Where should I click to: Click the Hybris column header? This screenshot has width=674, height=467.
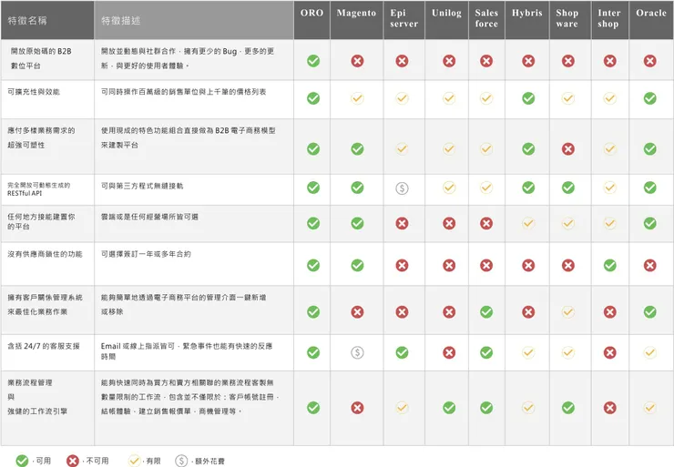click(527, 20)
